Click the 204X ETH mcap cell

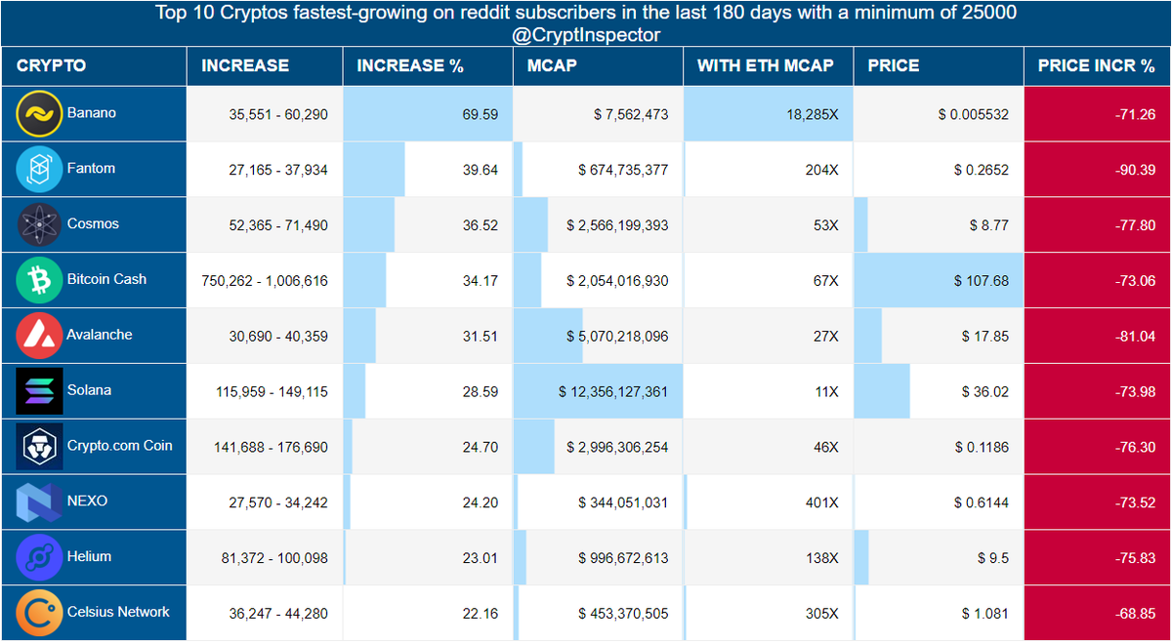click(x=769, y=170)
